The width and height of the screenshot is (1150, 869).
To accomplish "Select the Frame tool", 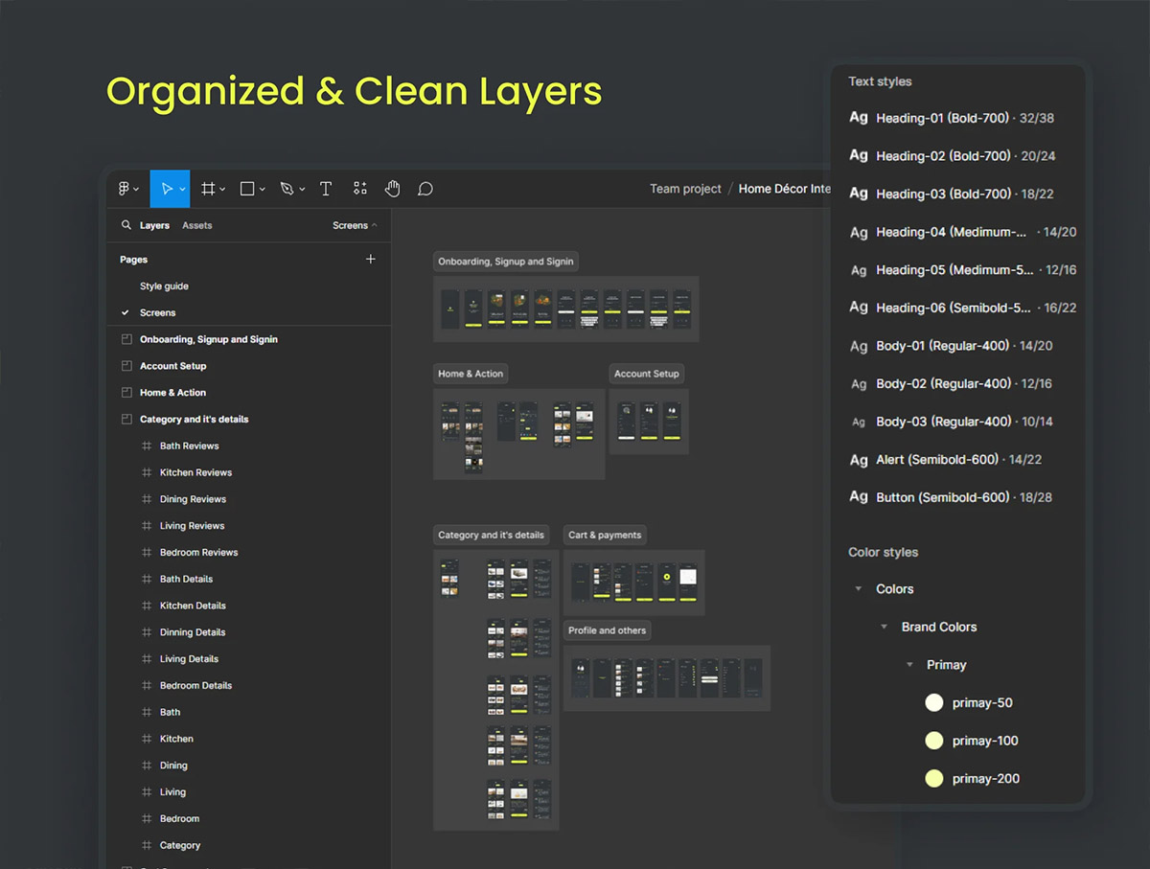I will [x=208, y=189].
